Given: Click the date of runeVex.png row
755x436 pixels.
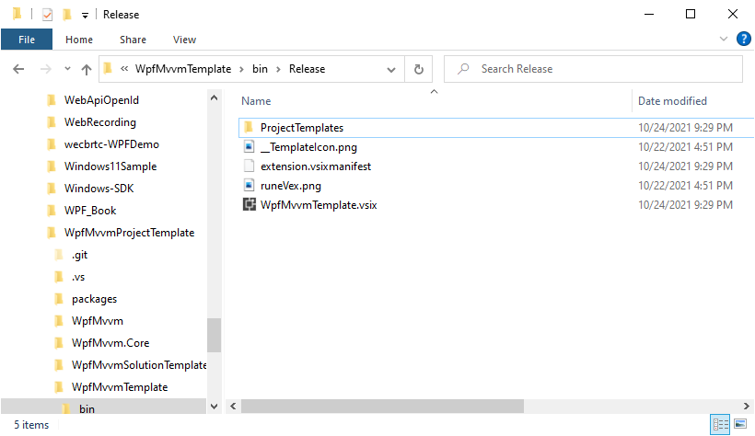Looking at the screenshot, I should click(685, 185).
